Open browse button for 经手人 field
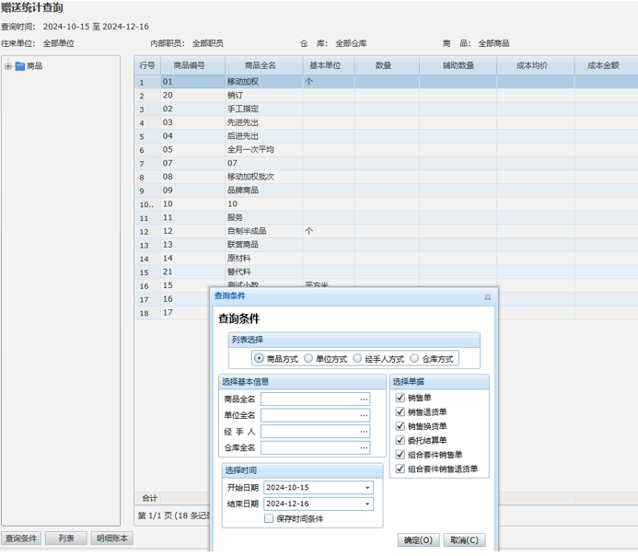The image size is (638, 556). pyautogui.click(x=365, y=432)
